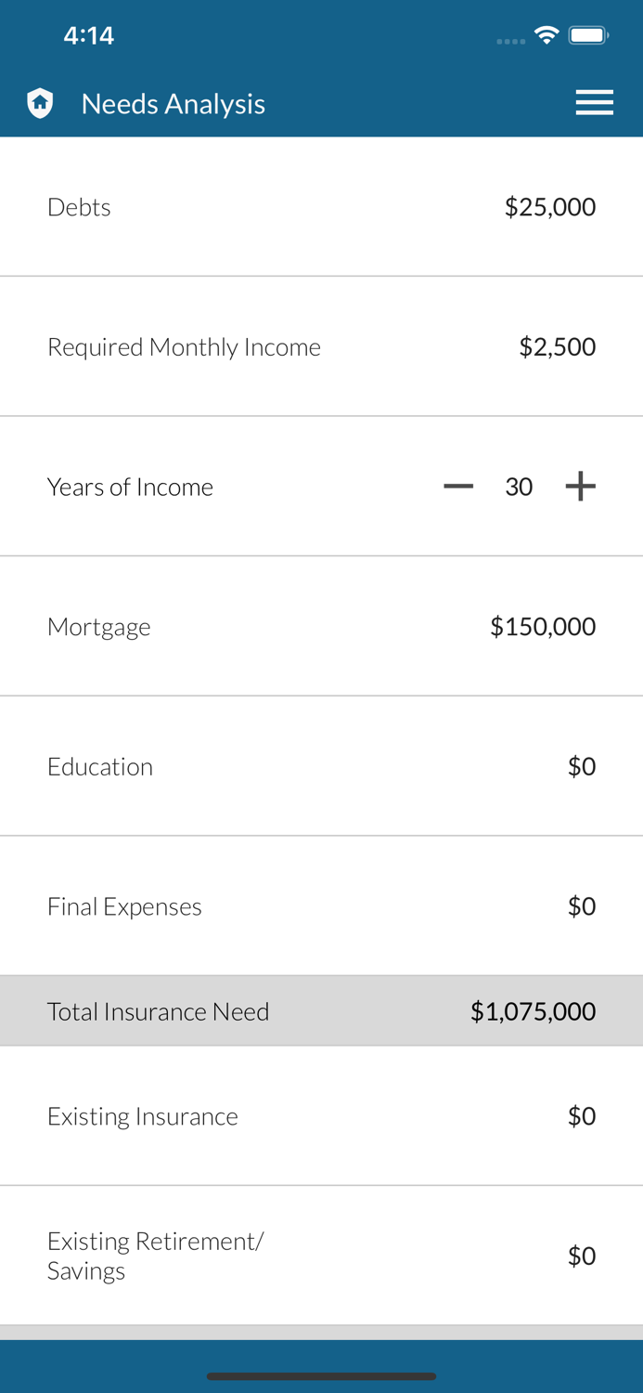The height and width of the screenshot is (1393, 643).
Task: Select the Years of Income count of 30
Action: coord(520,486)
